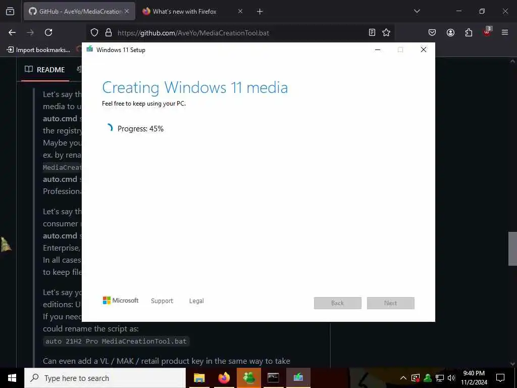This screenshot has height=388, width=517.
Task: Open Firefox account icon
Action: tap(450, 32)
